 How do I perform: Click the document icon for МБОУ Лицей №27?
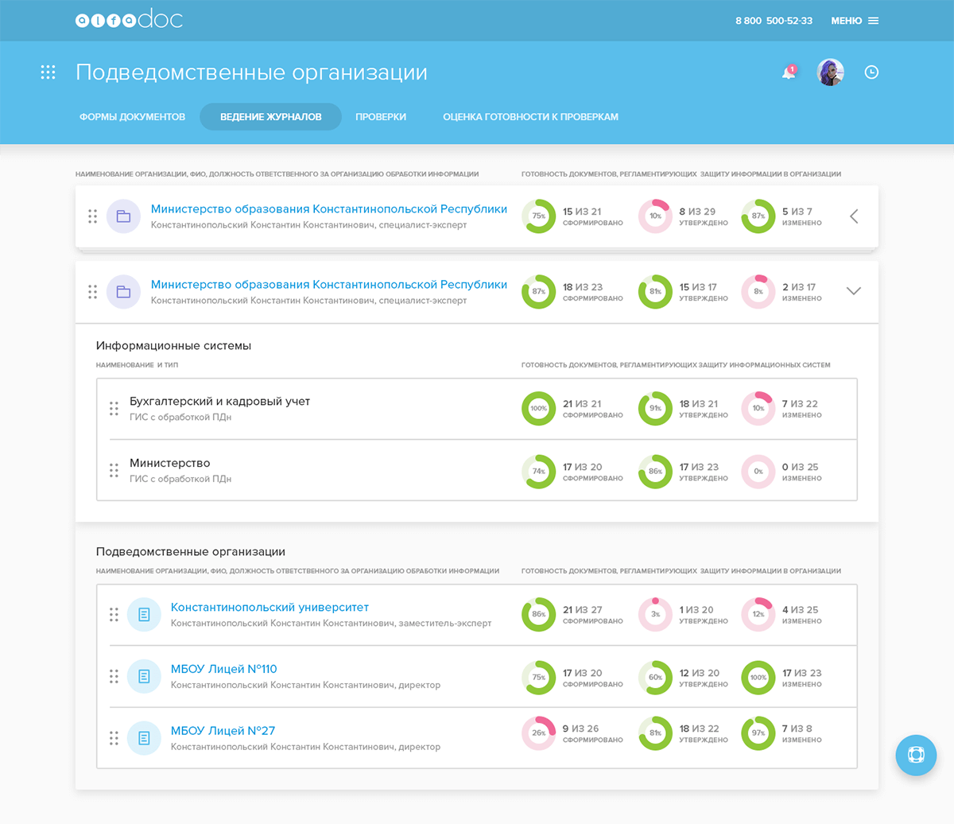(x=144, y=738)
